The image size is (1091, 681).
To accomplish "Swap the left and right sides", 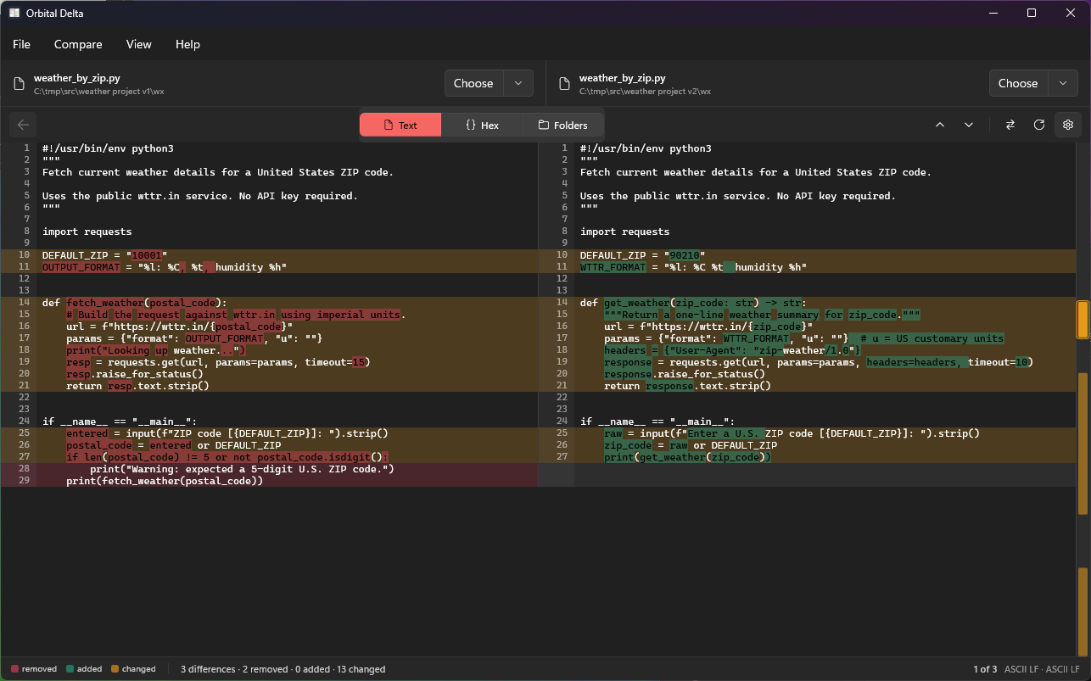I will point(1010,125).
